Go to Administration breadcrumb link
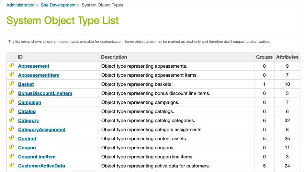 20,5
